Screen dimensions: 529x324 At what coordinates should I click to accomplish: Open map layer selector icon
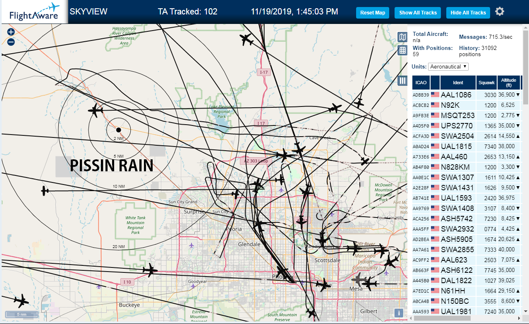402,37
